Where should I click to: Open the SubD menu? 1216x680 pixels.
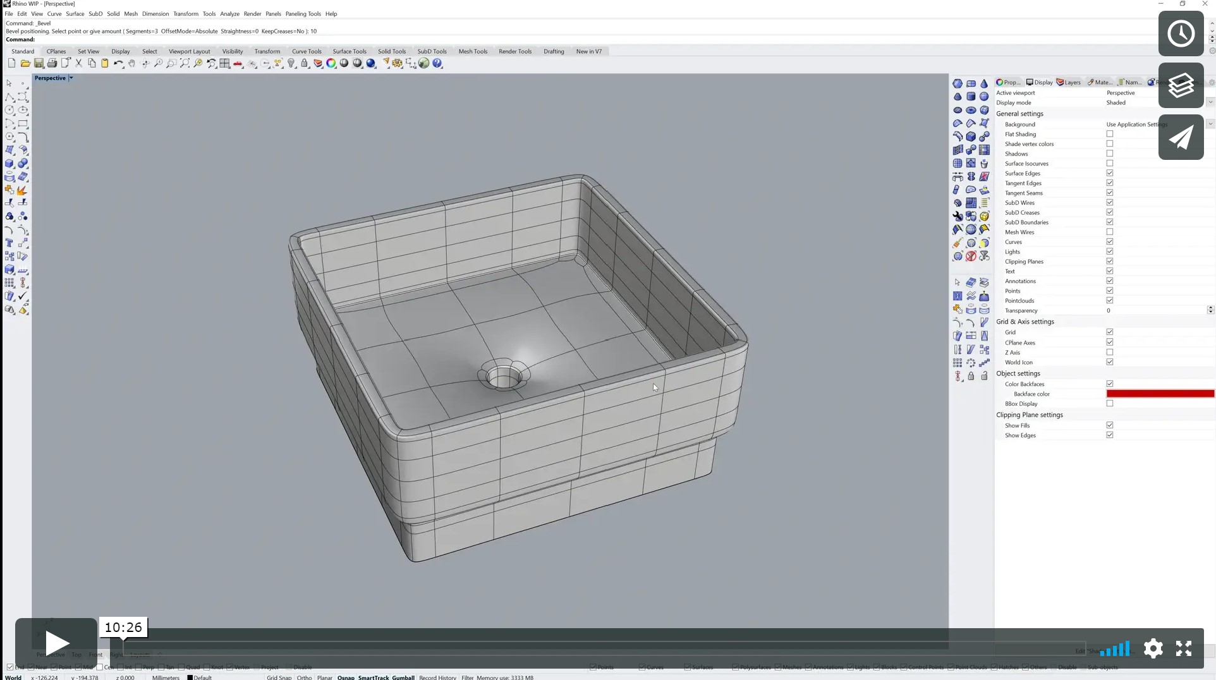95,14
